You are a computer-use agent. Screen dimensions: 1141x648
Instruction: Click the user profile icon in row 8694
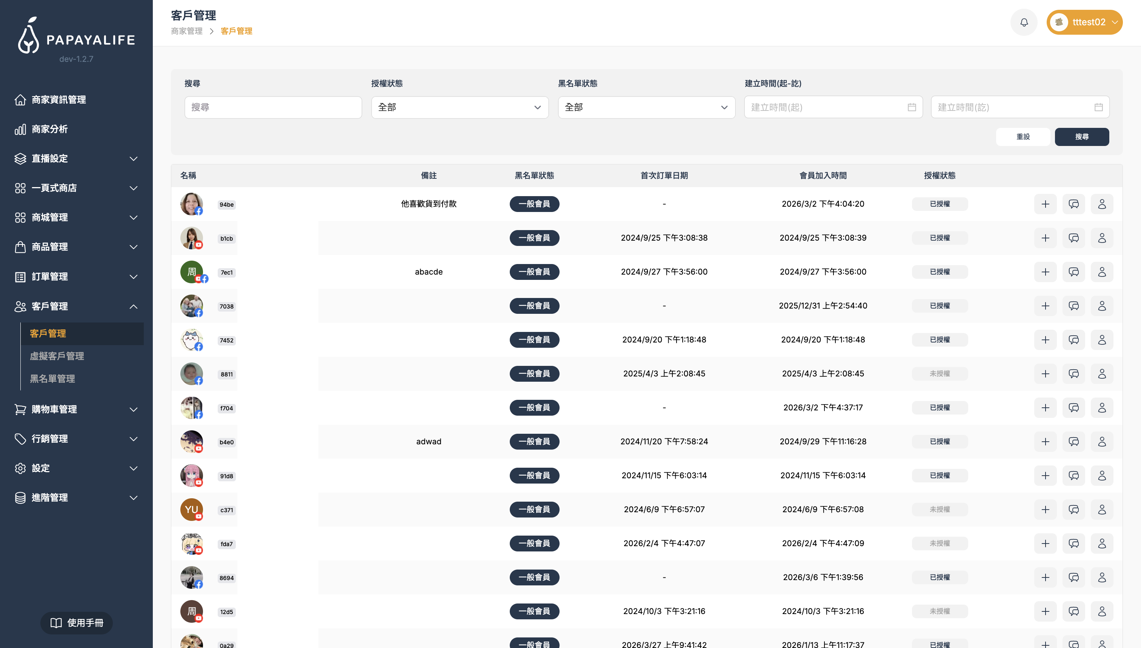click(1101, 578)
